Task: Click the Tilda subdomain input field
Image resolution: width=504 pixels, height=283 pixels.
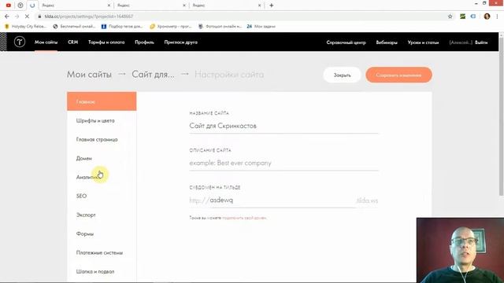Action: point(282,200)
